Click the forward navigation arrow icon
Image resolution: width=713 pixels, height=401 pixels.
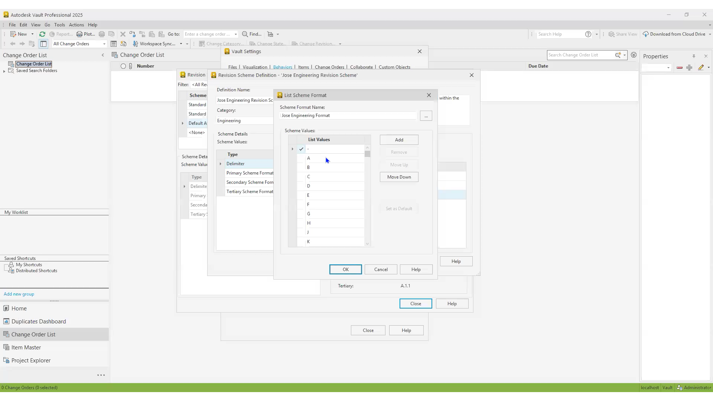22,44
